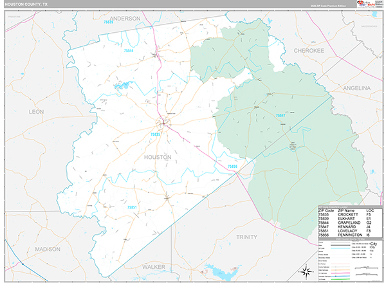Click the HOUSTON county label
This screenshot has width=386, height=283.
click(x=158, y=157)
